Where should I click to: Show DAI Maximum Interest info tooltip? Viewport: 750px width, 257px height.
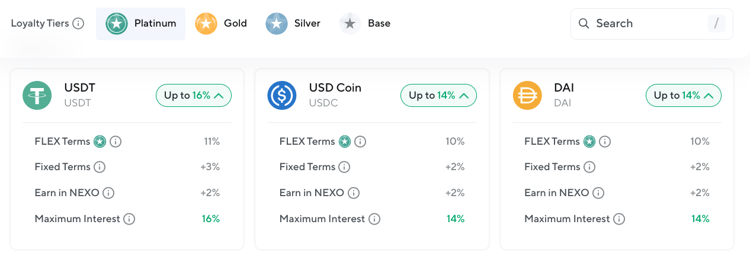pos(619,219)
